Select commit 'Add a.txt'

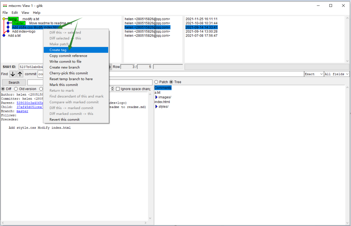tap(14, 35)
